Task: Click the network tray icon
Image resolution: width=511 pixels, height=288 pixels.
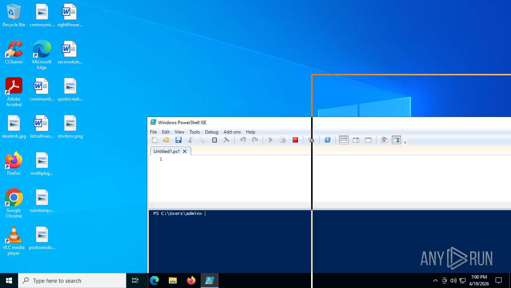Action: point(463,280)
